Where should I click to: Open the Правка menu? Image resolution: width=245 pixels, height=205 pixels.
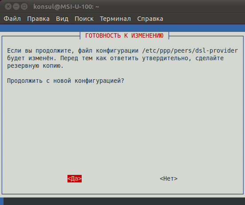(x=38, y=19)
